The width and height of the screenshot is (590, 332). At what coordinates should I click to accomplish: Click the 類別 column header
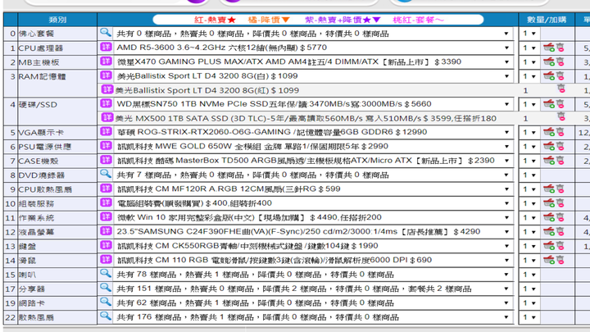coord(57,20)
